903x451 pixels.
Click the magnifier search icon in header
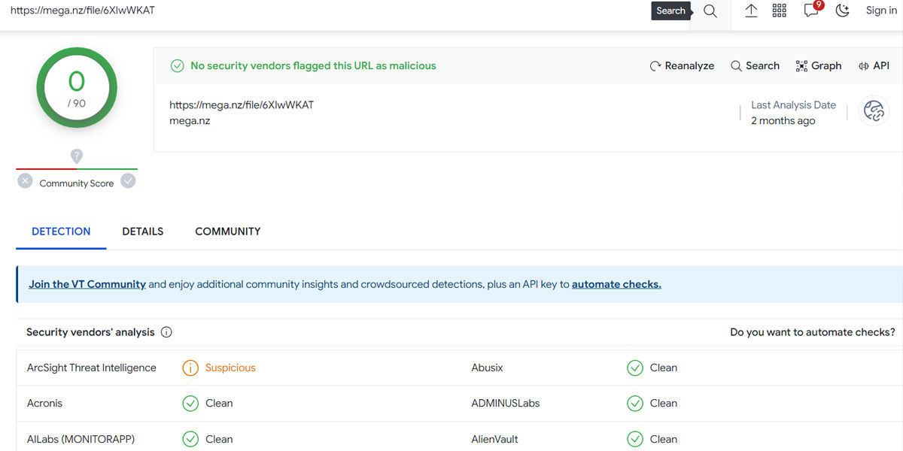click(x=710, y=11)
